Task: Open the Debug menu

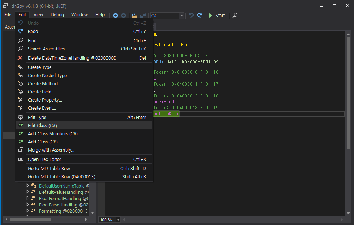Action: coord(57,14)
